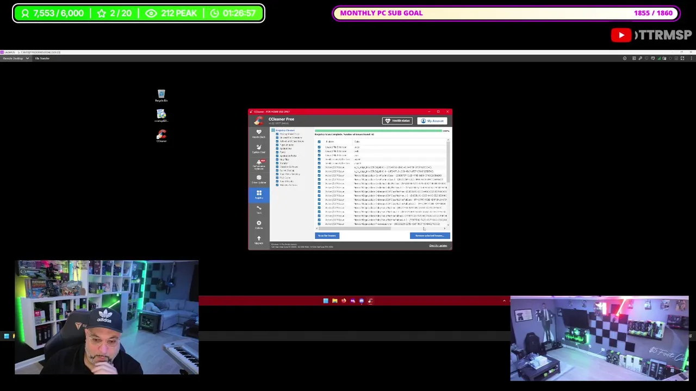Screen dimensions: 696x391
Task: Click the results horizontal scrollbar thumb
Action: tap(355, 229)
